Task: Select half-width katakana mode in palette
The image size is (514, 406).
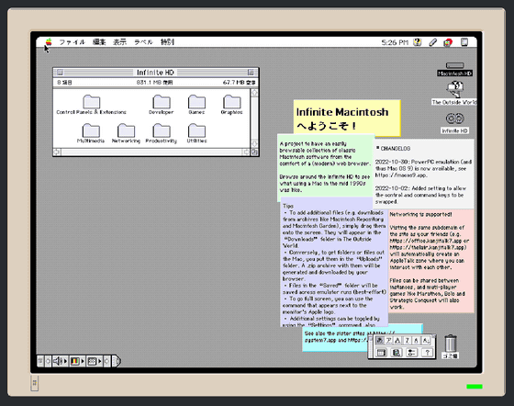Action: point(408,341)
